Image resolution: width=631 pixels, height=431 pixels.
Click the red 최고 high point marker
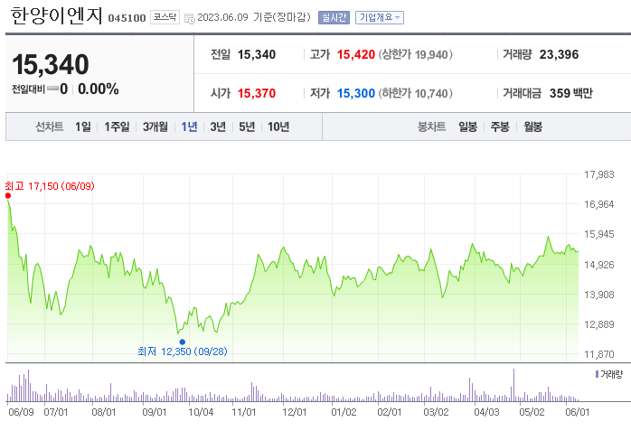(8, 196)
